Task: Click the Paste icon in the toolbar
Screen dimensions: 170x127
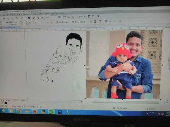Action: 11,18
